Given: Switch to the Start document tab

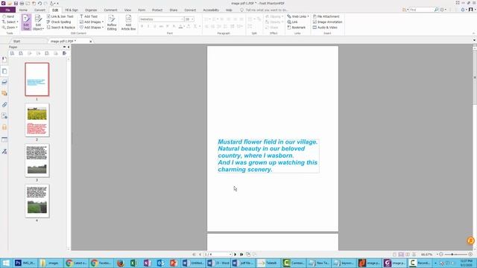Looking at the screenshot, I should tap(16, 41).
